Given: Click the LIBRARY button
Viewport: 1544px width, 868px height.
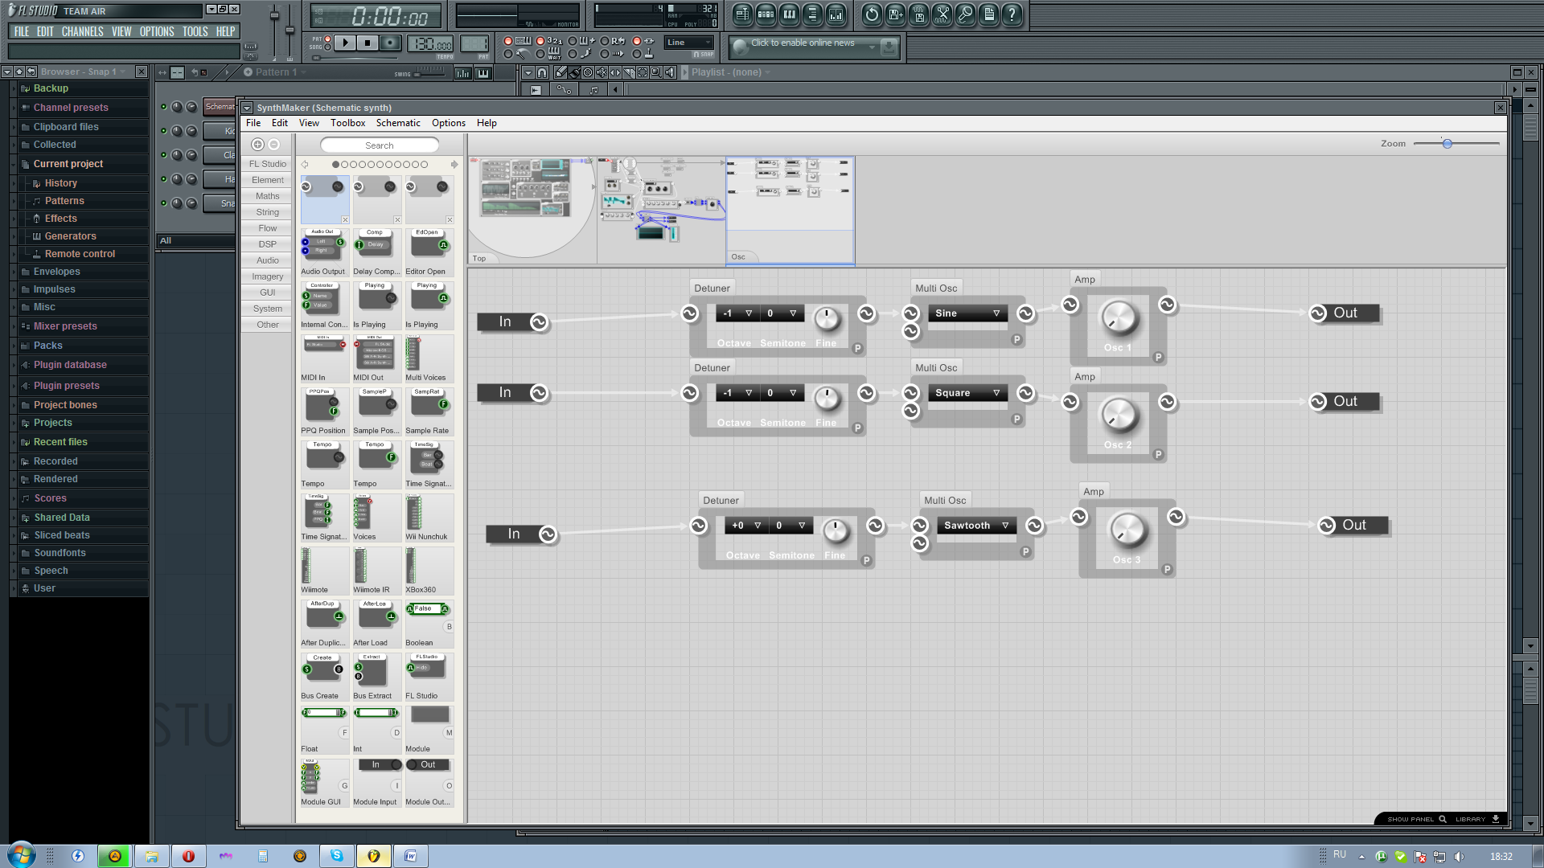Looking at the screenshot, I should click(x=1477, y=819).
